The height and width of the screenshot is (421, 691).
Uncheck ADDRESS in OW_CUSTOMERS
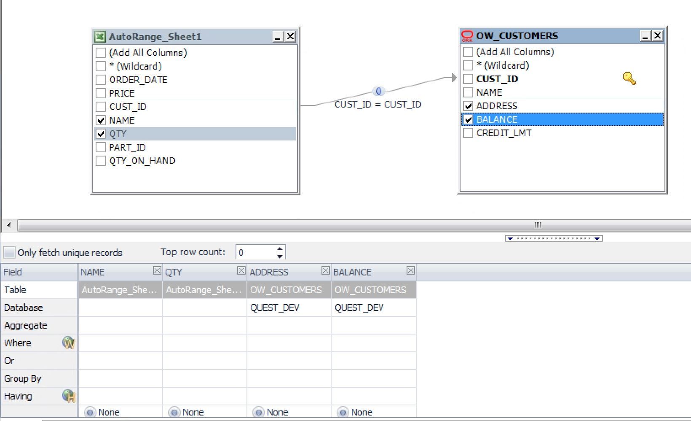pyautogui.click(x=468, y=106)
